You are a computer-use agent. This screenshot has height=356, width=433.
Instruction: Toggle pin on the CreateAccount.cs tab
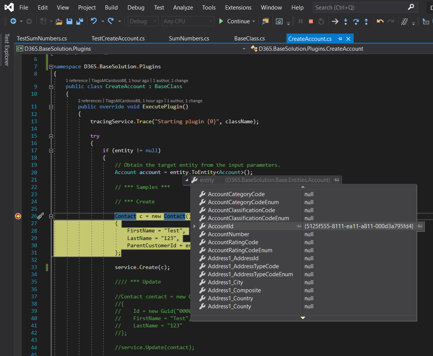340,39
